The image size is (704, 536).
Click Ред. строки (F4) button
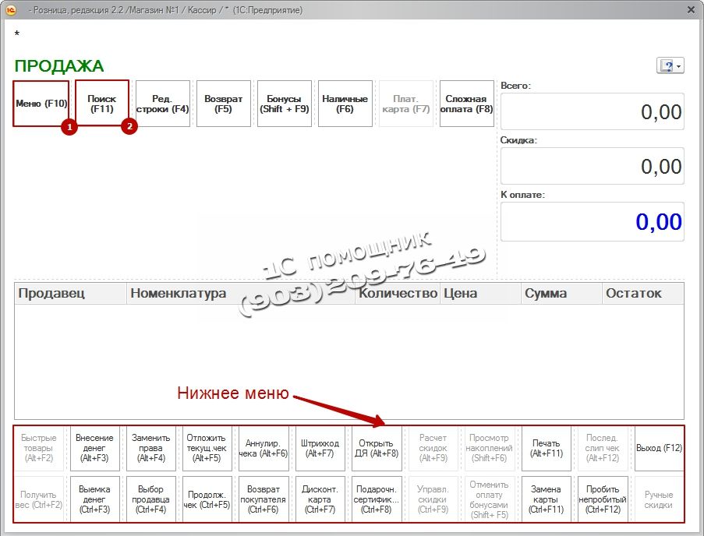tap(162, 104)
